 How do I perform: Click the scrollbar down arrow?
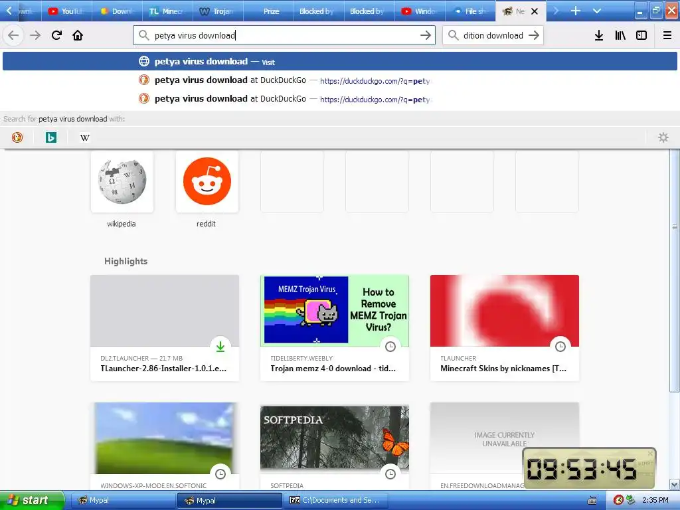tap(675, 485)
